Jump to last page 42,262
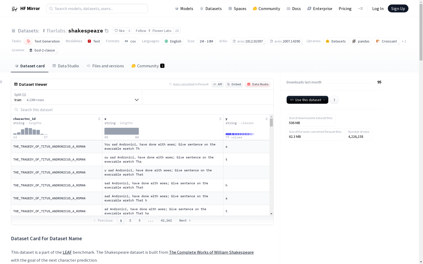Viewport: 423px width, 264px height. [x=166, y=220]
